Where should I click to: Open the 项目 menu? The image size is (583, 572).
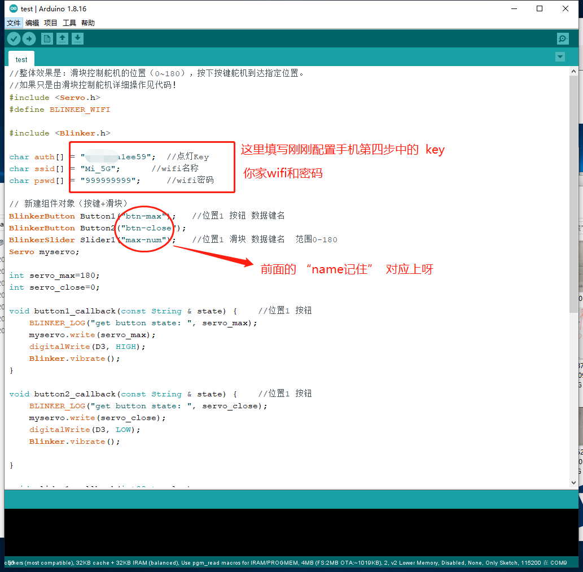pos(51,23)
